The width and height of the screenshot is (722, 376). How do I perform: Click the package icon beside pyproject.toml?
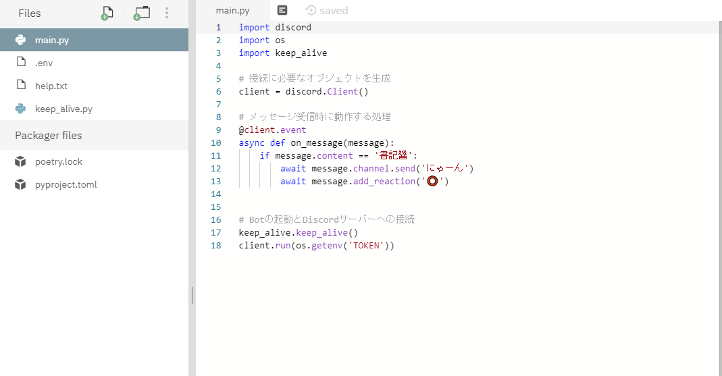point(20,184)
